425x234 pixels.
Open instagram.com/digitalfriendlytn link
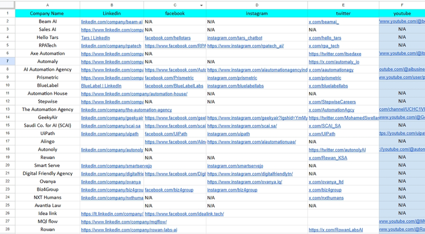coord(250,174)
